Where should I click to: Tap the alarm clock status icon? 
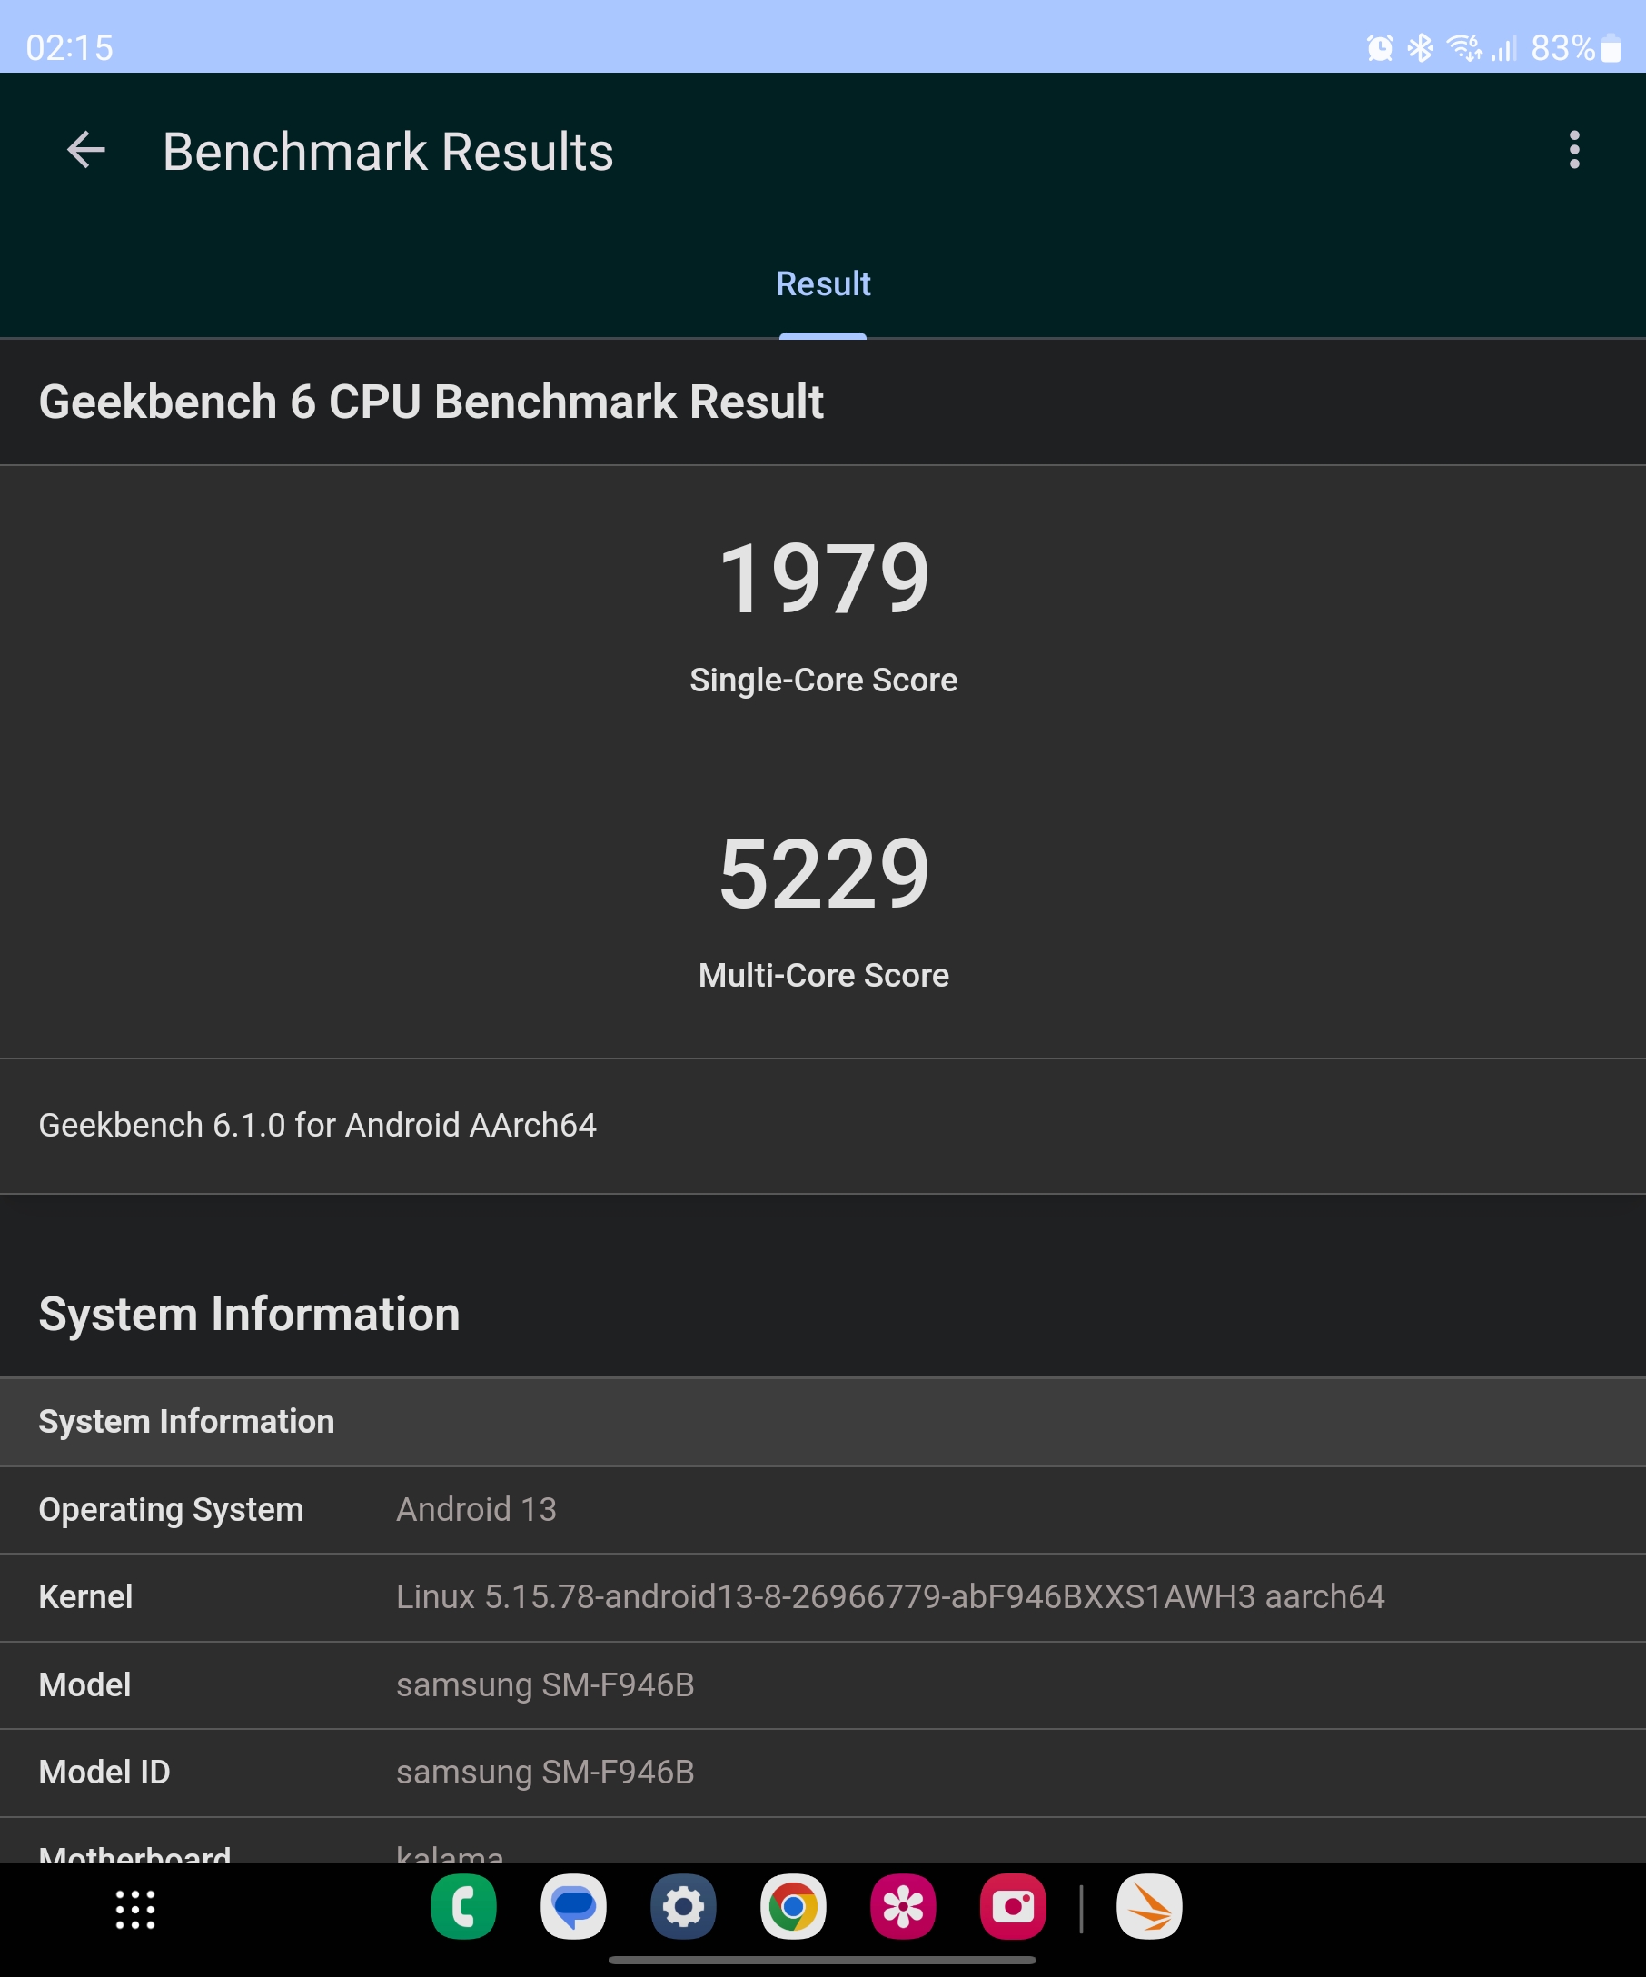[1380, 47]
